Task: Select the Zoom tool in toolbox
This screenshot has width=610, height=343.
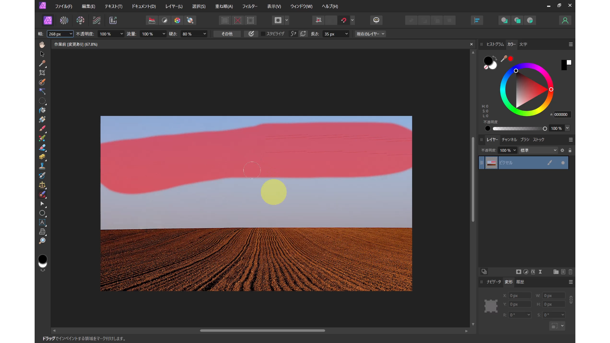Action: tap(42, 241)
